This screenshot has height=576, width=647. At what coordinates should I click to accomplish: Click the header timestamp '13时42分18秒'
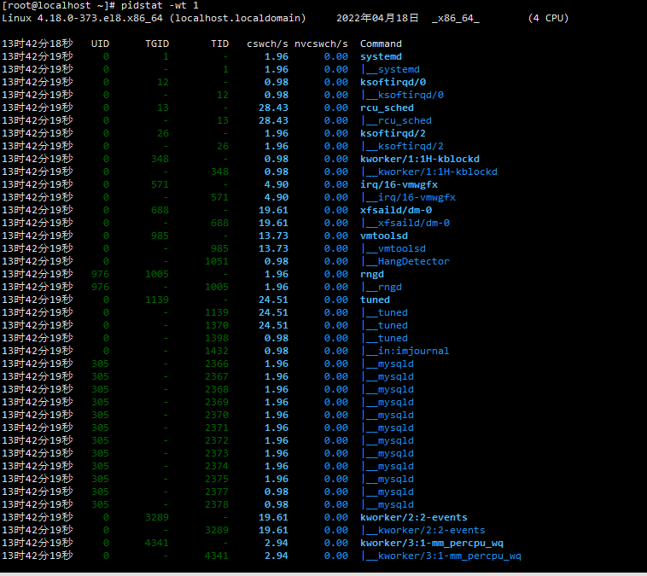38,44
